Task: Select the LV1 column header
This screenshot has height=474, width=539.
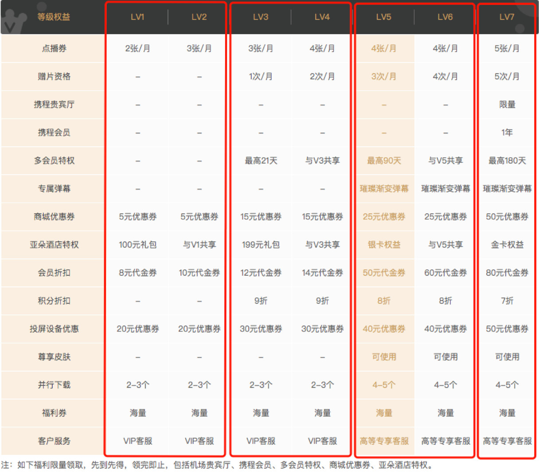Action: click(x=137, y=17)
